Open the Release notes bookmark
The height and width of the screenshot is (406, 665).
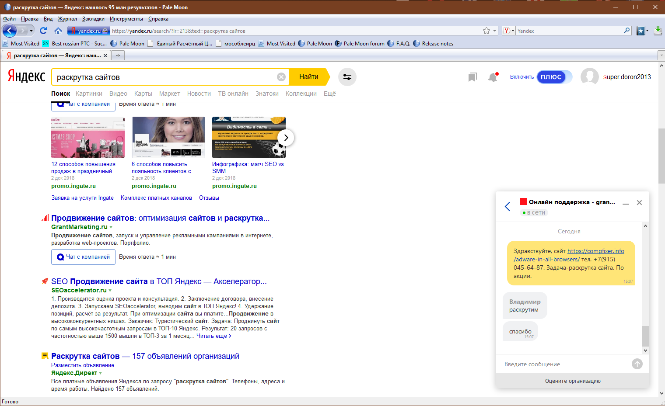point(433,43)
